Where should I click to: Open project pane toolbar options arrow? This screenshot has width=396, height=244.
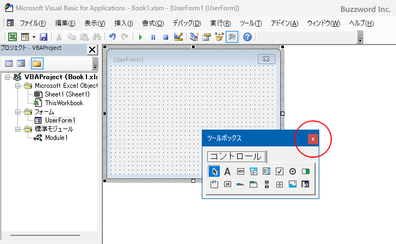(95, 63)
